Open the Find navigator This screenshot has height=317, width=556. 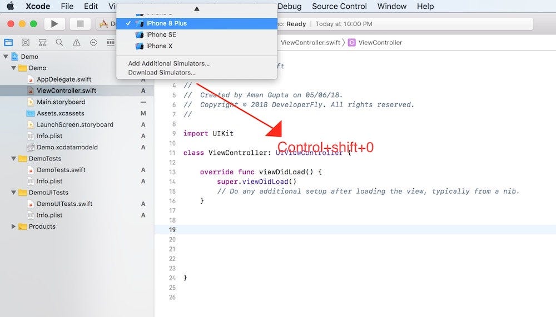click(x=59, y=43)
